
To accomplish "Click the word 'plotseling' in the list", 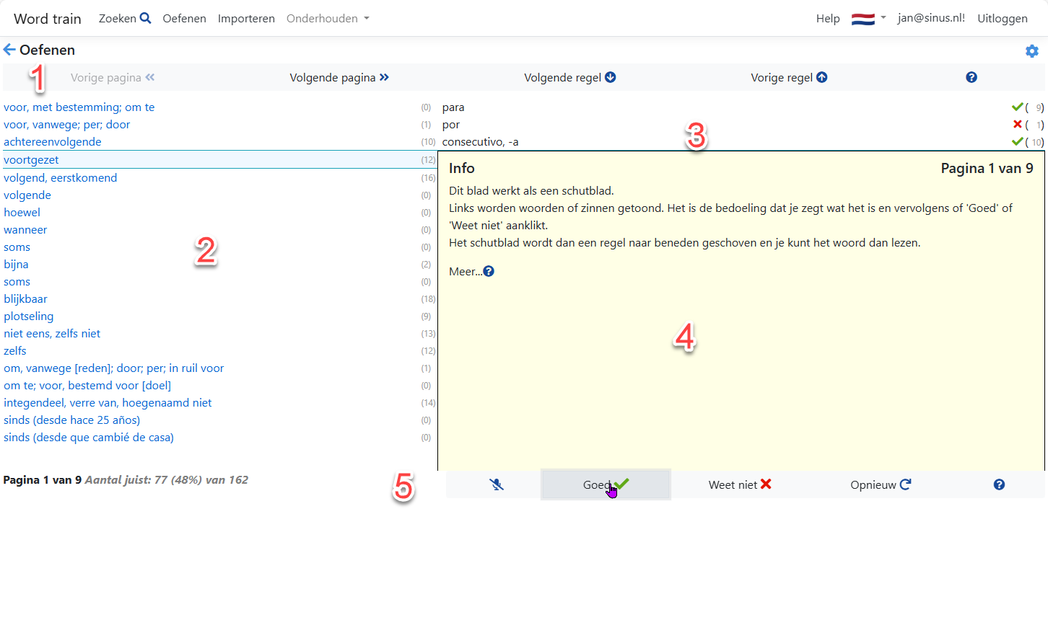I will pyautogui.click(x=29, y=316).
